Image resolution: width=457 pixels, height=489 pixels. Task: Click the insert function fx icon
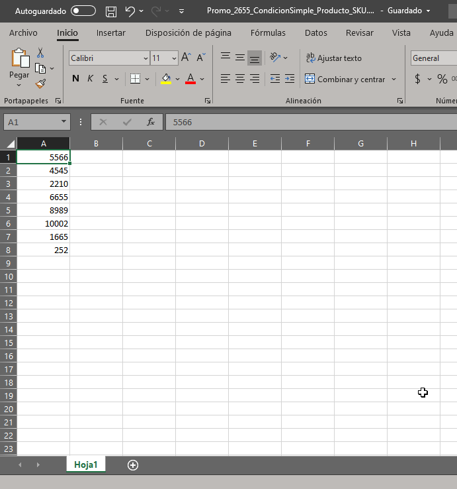[x=151, y=122]
